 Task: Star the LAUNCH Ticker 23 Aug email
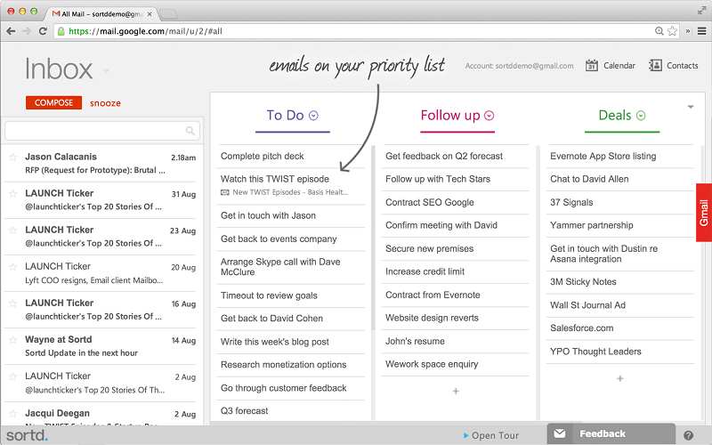tap(13, 231)
